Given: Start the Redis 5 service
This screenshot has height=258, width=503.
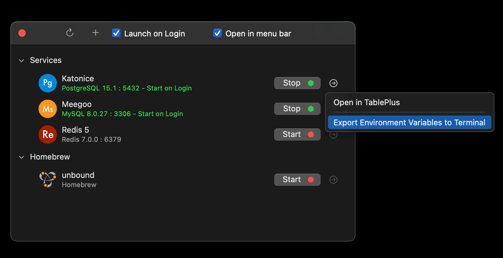Looking at the screenshot, I should (297, 135).
